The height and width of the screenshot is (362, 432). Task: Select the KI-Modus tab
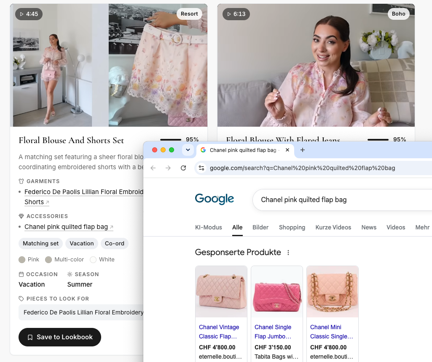pyautogui.click(x=209, y=227)
